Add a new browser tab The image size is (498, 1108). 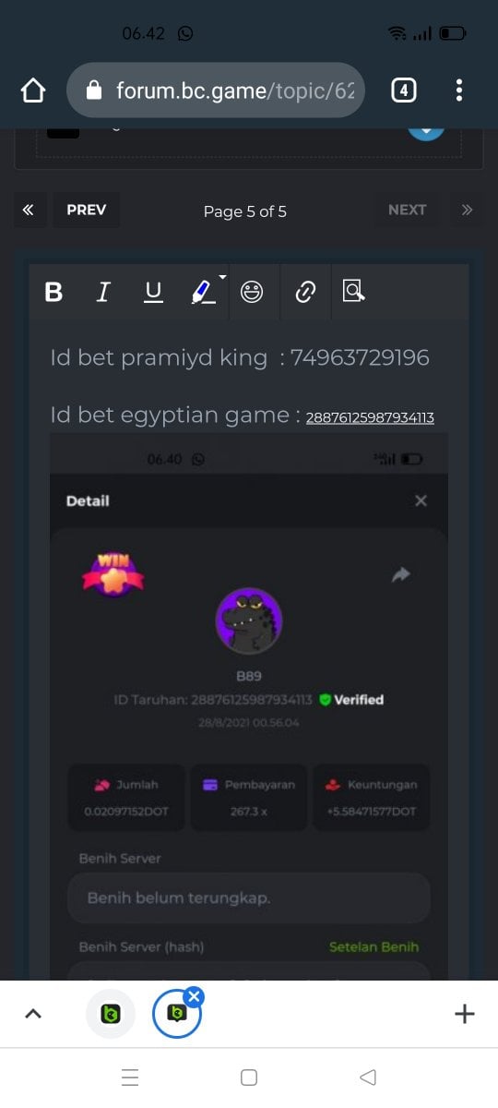465,1014
